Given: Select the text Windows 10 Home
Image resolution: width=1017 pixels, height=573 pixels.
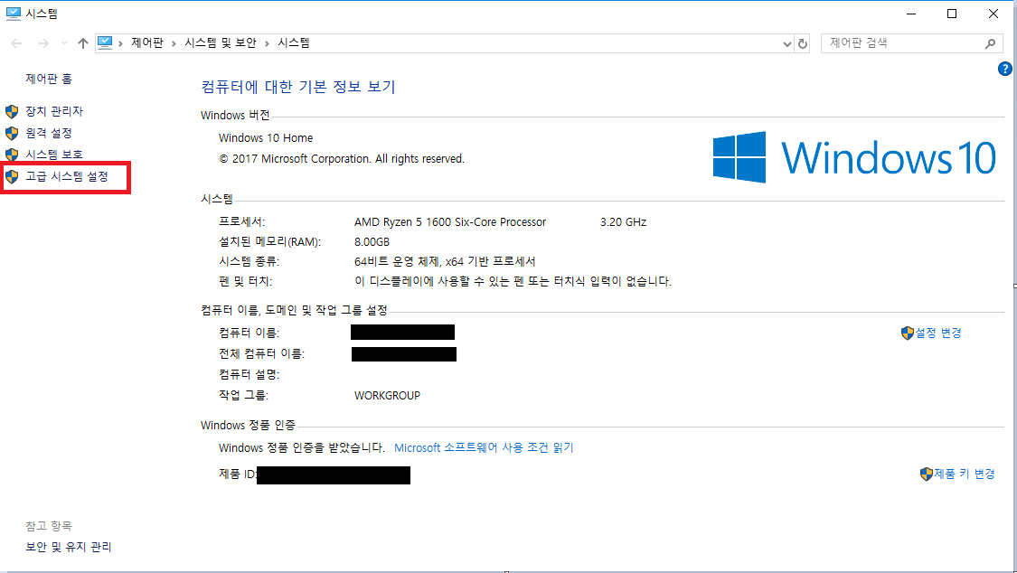Looking at the screenshot, I should 266,138.
